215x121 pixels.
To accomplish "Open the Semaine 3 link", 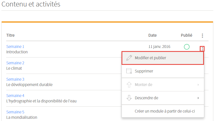I will (x=15, y=79).
